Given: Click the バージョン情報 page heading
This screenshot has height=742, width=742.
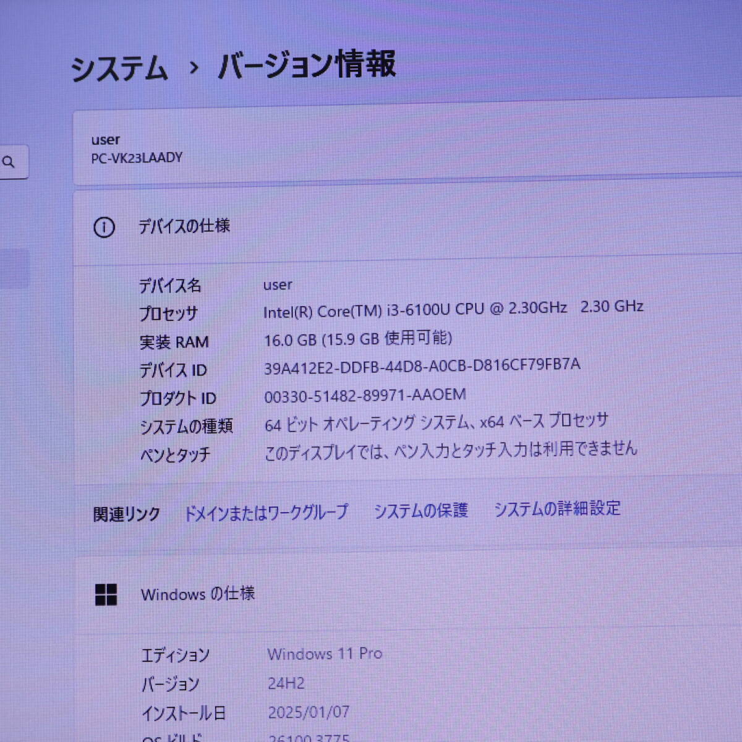Looking at the screenshot, I should pyautogui.click(x=307, y=64).
